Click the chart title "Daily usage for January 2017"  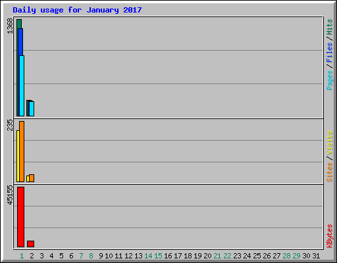(77, 10)
